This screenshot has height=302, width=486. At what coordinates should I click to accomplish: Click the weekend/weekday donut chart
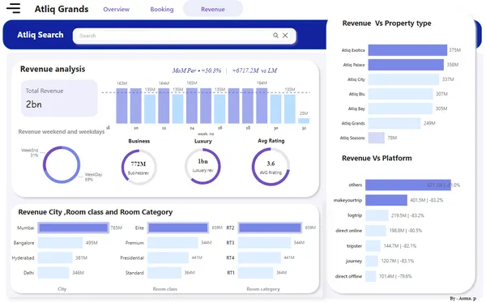click(x=62, y=164)
